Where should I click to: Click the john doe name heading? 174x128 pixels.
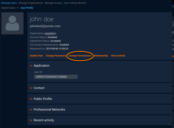pyautogui.click(x=42, y=19)
